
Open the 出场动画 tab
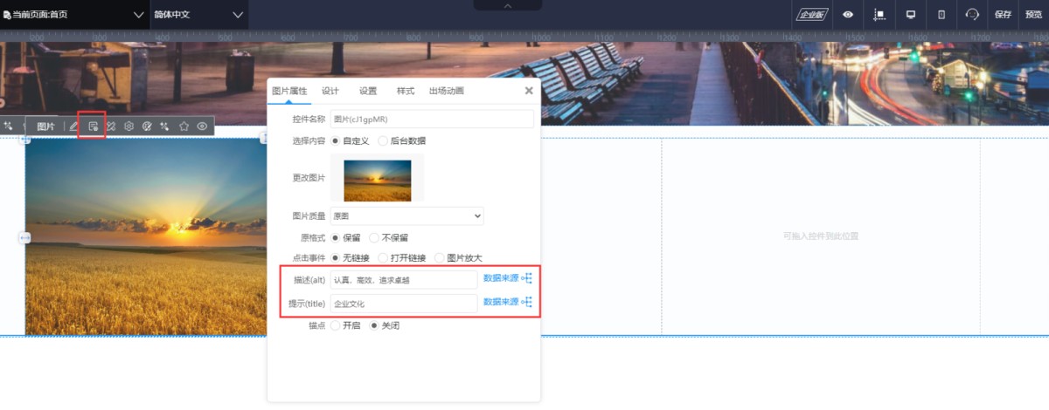(x=446, y=91)
